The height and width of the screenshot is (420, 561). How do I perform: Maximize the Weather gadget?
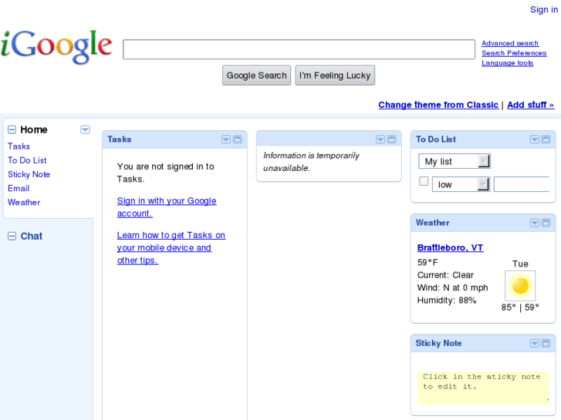click(x=546, y=223)
